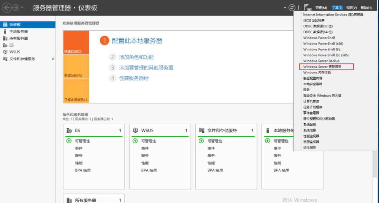Choose 安全配置向导 from tools menu
This screenshot has width=379, height=203.
(x=313, y=78)
